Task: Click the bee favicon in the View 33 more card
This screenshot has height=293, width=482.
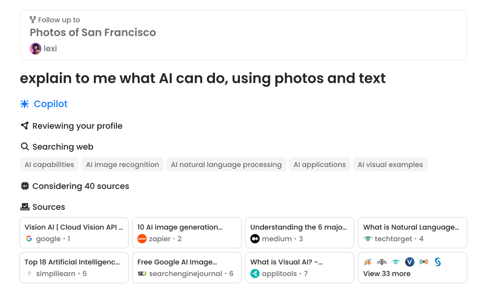Action: pyautogui.click(x=381, y=262)
